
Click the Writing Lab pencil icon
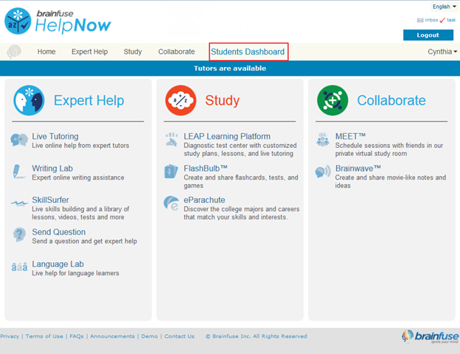[x=19, y=172]
